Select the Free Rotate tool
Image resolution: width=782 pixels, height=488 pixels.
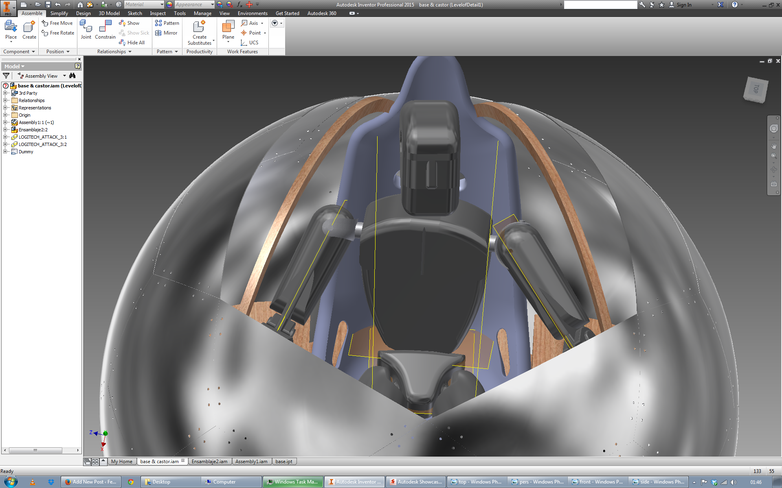pos(58,33)
